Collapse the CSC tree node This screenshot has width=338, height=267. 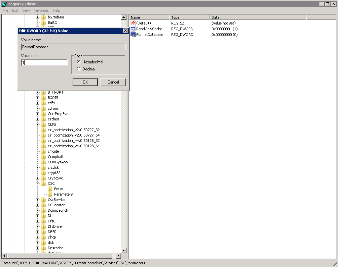point(38,183)
